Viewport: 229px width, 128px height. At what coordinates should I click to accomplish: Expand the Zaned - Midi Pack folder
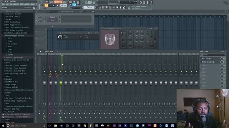13,109
